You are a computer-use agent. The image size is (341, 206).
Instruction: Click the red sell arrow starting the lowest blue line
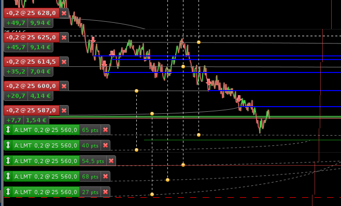click(239, 99)
